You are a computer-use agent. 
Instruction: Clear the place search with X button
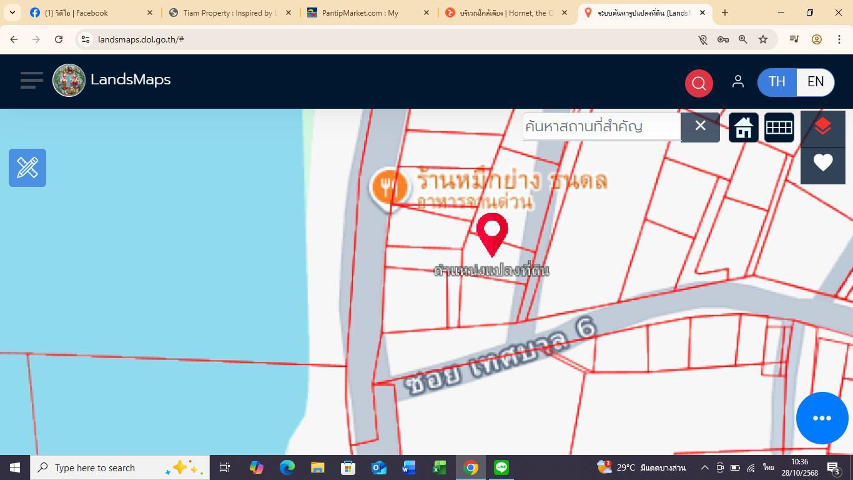coord(700,127)
